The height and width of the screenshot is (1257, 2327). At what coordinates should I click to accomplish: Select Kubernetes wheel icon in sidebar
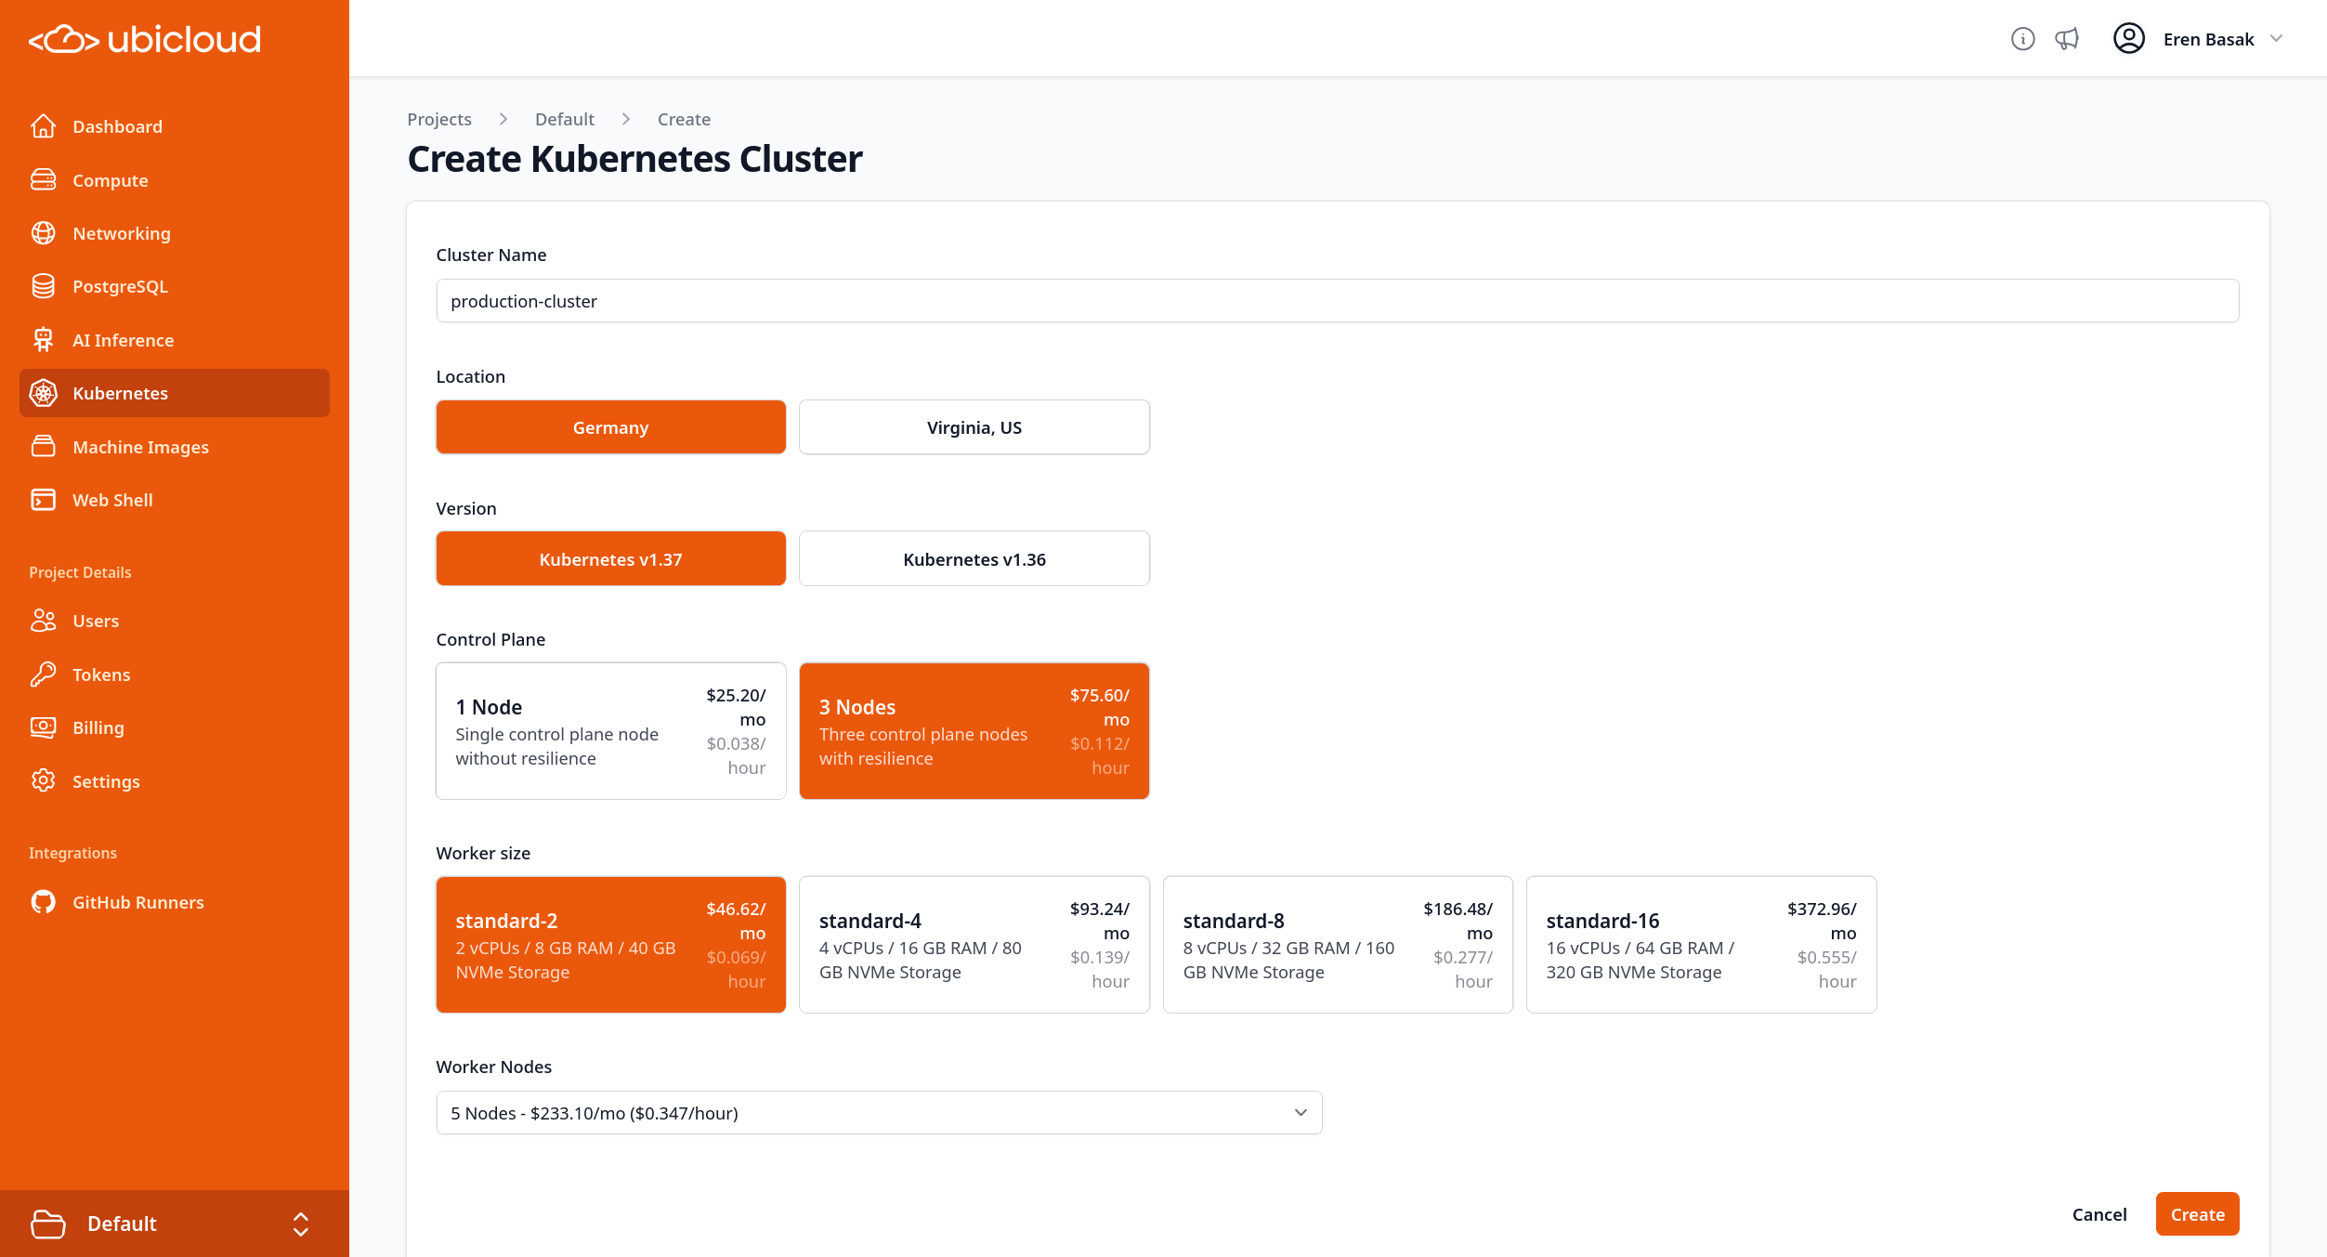coord(43,393)
